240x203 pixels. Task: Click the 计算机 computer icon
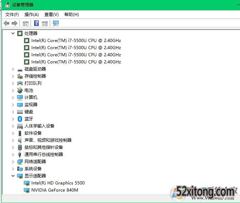point(20,98)
